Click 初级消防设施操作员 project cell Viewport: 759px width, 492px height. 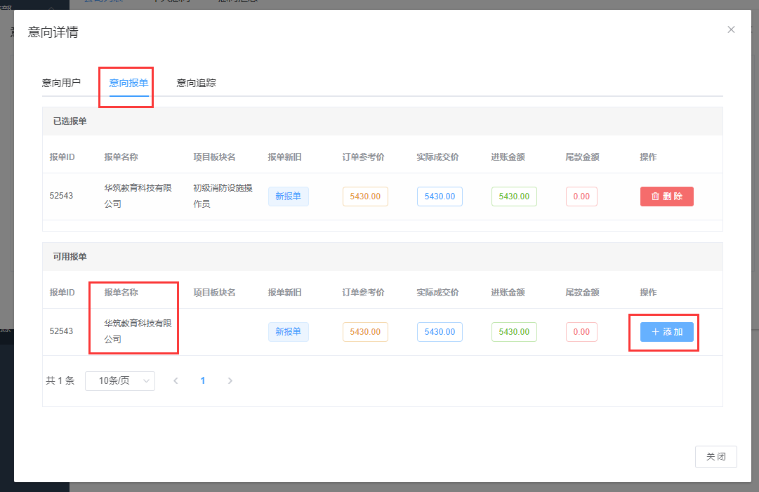(x=223, y=196)
